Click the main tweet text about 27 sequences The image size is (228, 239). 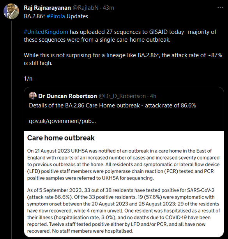click(x=120, y=36)
